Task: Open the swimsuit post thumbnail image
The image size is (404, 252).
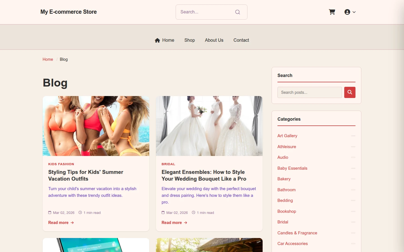Action: [96, 126]
